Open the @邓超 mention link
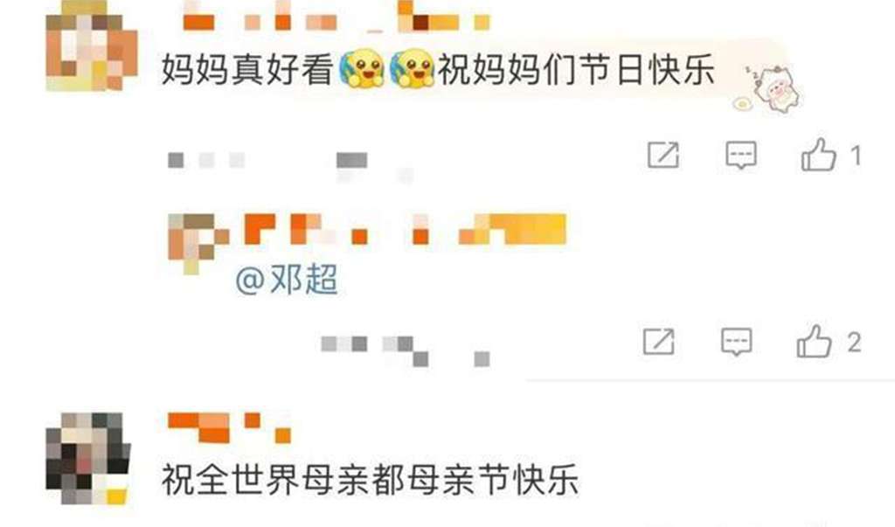 tap(287, 279)
